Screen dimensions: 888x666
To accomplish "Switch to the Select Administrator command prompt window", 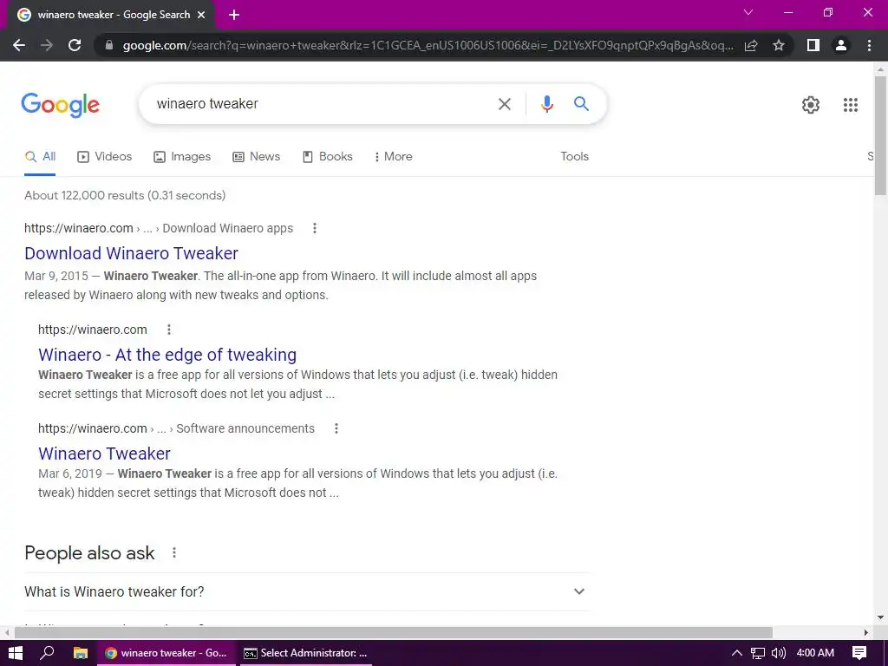I will pyautogui.click(x=306, y=653).
